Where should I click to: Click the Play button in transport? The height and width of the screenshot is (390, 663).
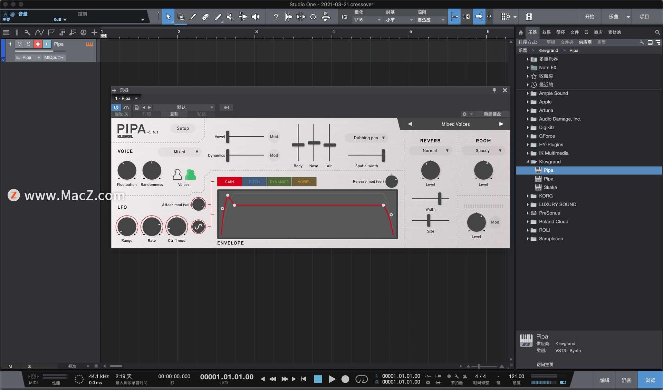click(x=332, y=379)
